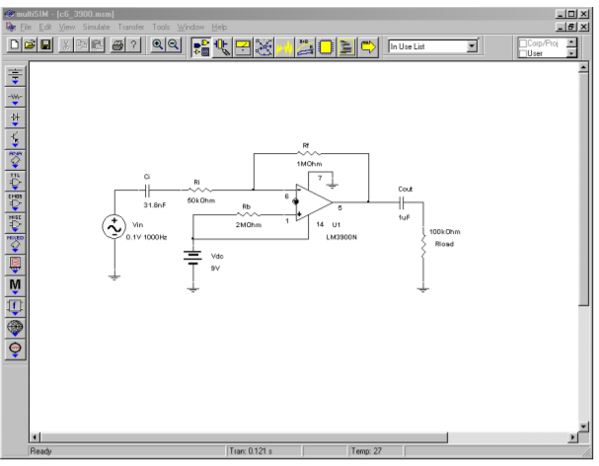
Task: Print the schematic using the printer icon
Action: (x=116, y=46)
